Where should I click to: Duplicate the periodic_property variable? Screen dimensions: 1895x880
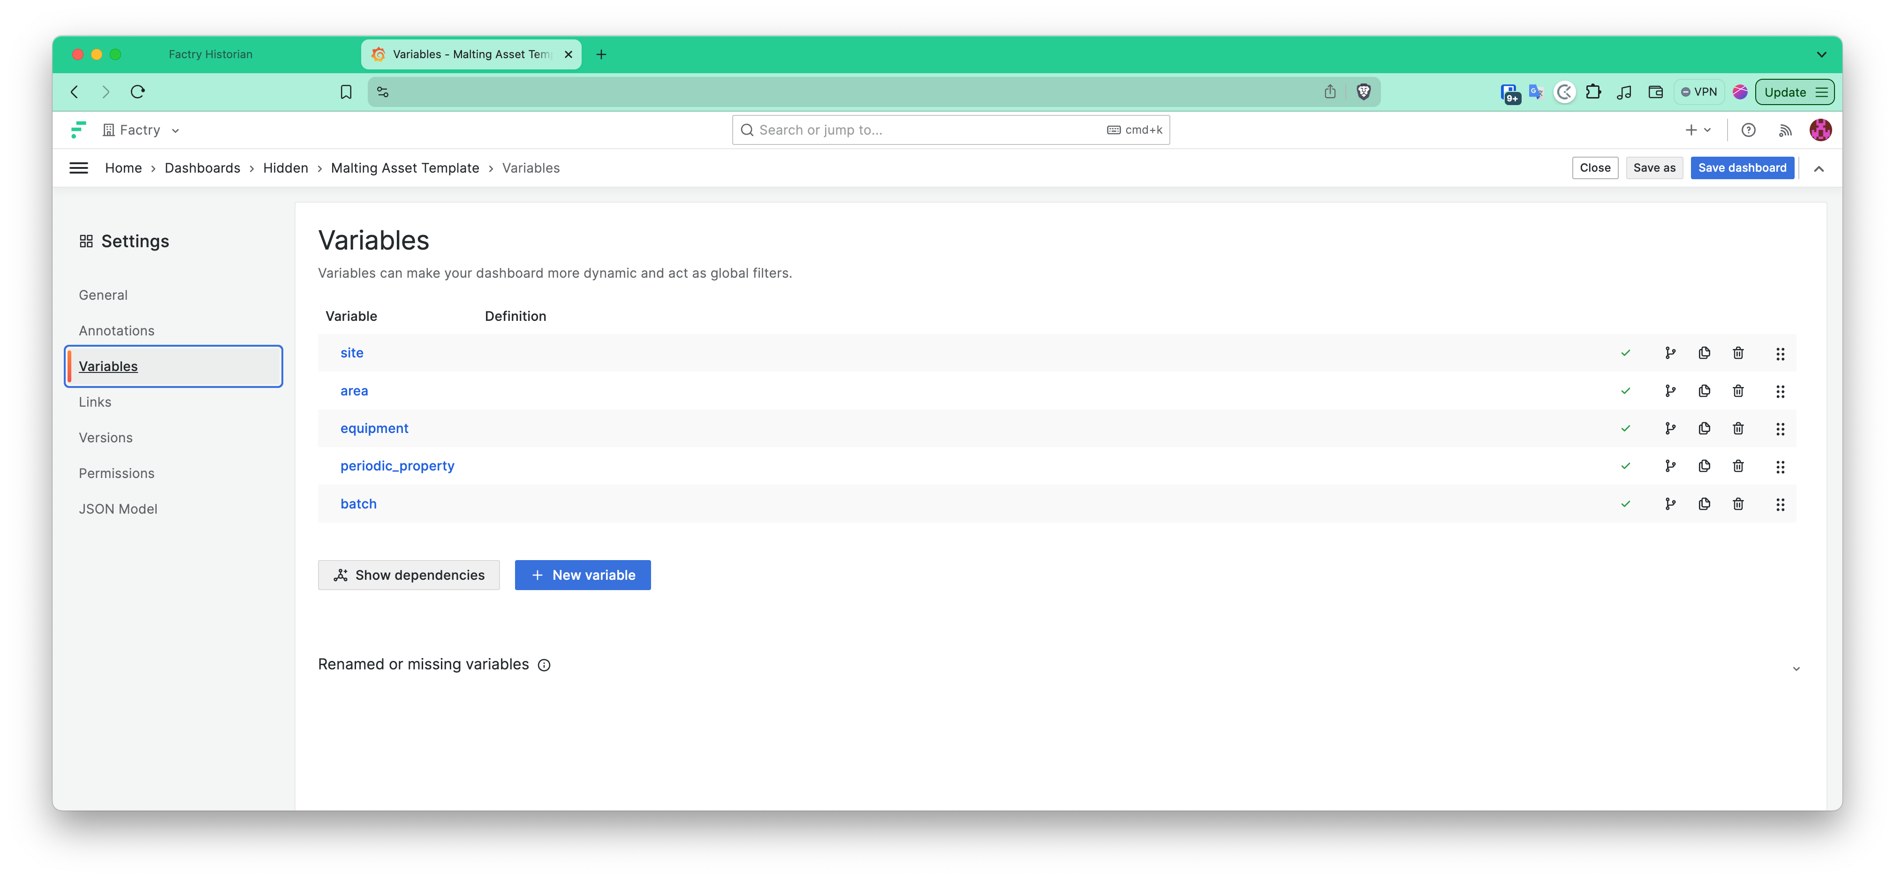(1704, 466)
